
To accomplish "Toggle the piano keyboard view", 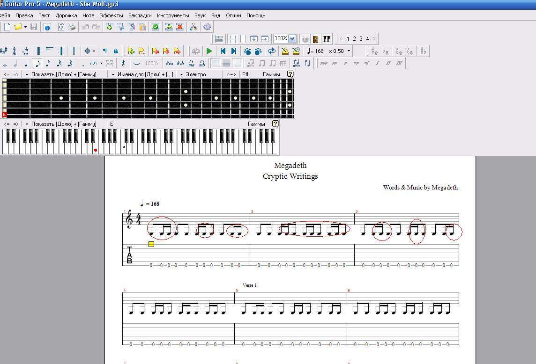I will (x=327, y=39).
